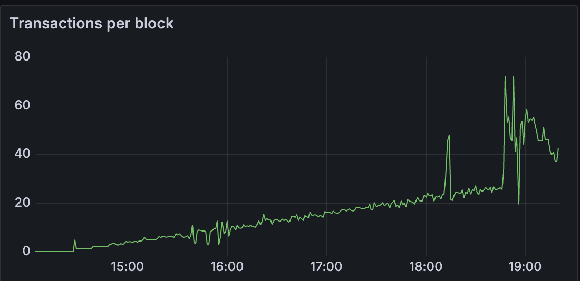Viewport: 580px width, 281px height.
Task: Click the sharp dip to 20 before 19:00
Action: coord(519,204)
